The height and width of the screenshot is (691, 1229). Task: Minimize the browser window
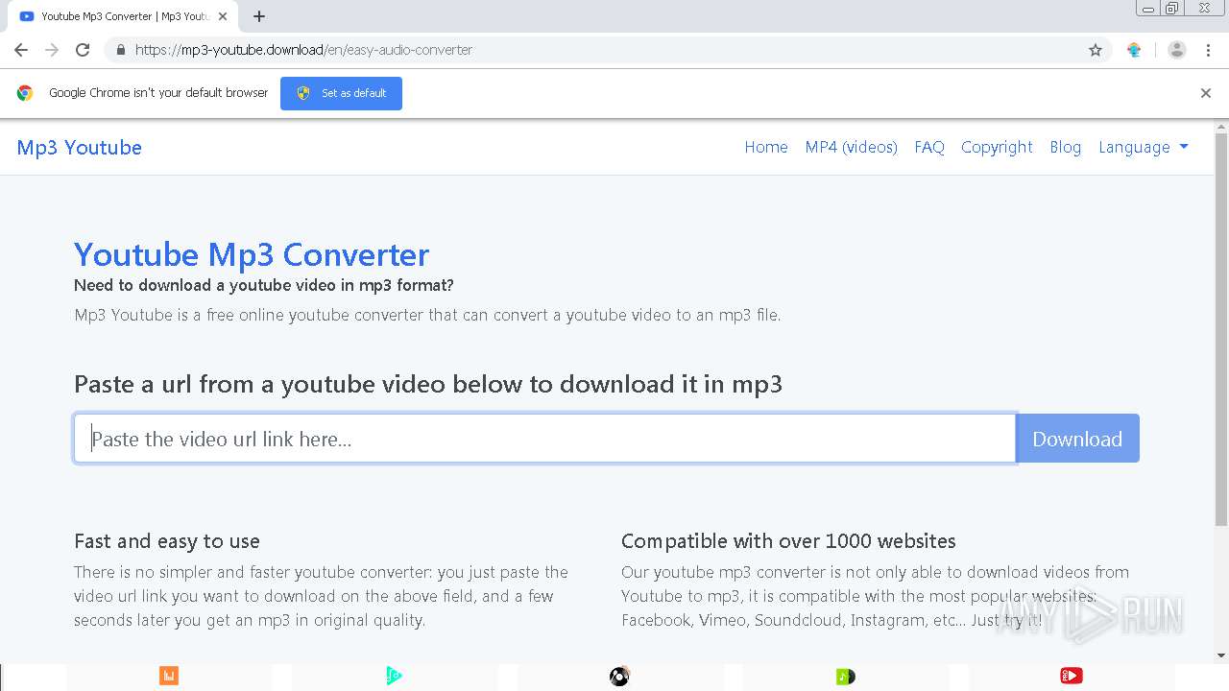point(1147,9)
